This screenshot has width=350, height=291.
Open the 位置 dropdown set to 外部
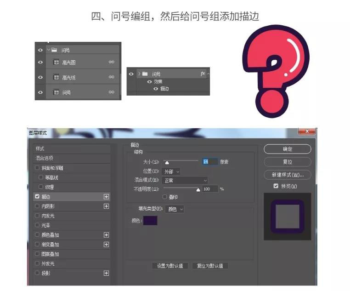tap(171, 171)
